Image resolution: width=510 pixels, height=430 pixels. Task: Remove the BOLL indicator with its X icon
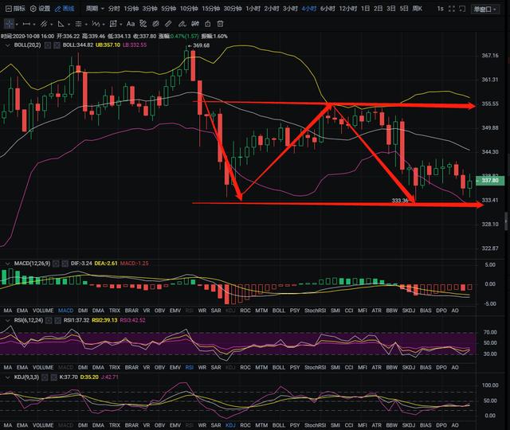[x=57, y=45]
